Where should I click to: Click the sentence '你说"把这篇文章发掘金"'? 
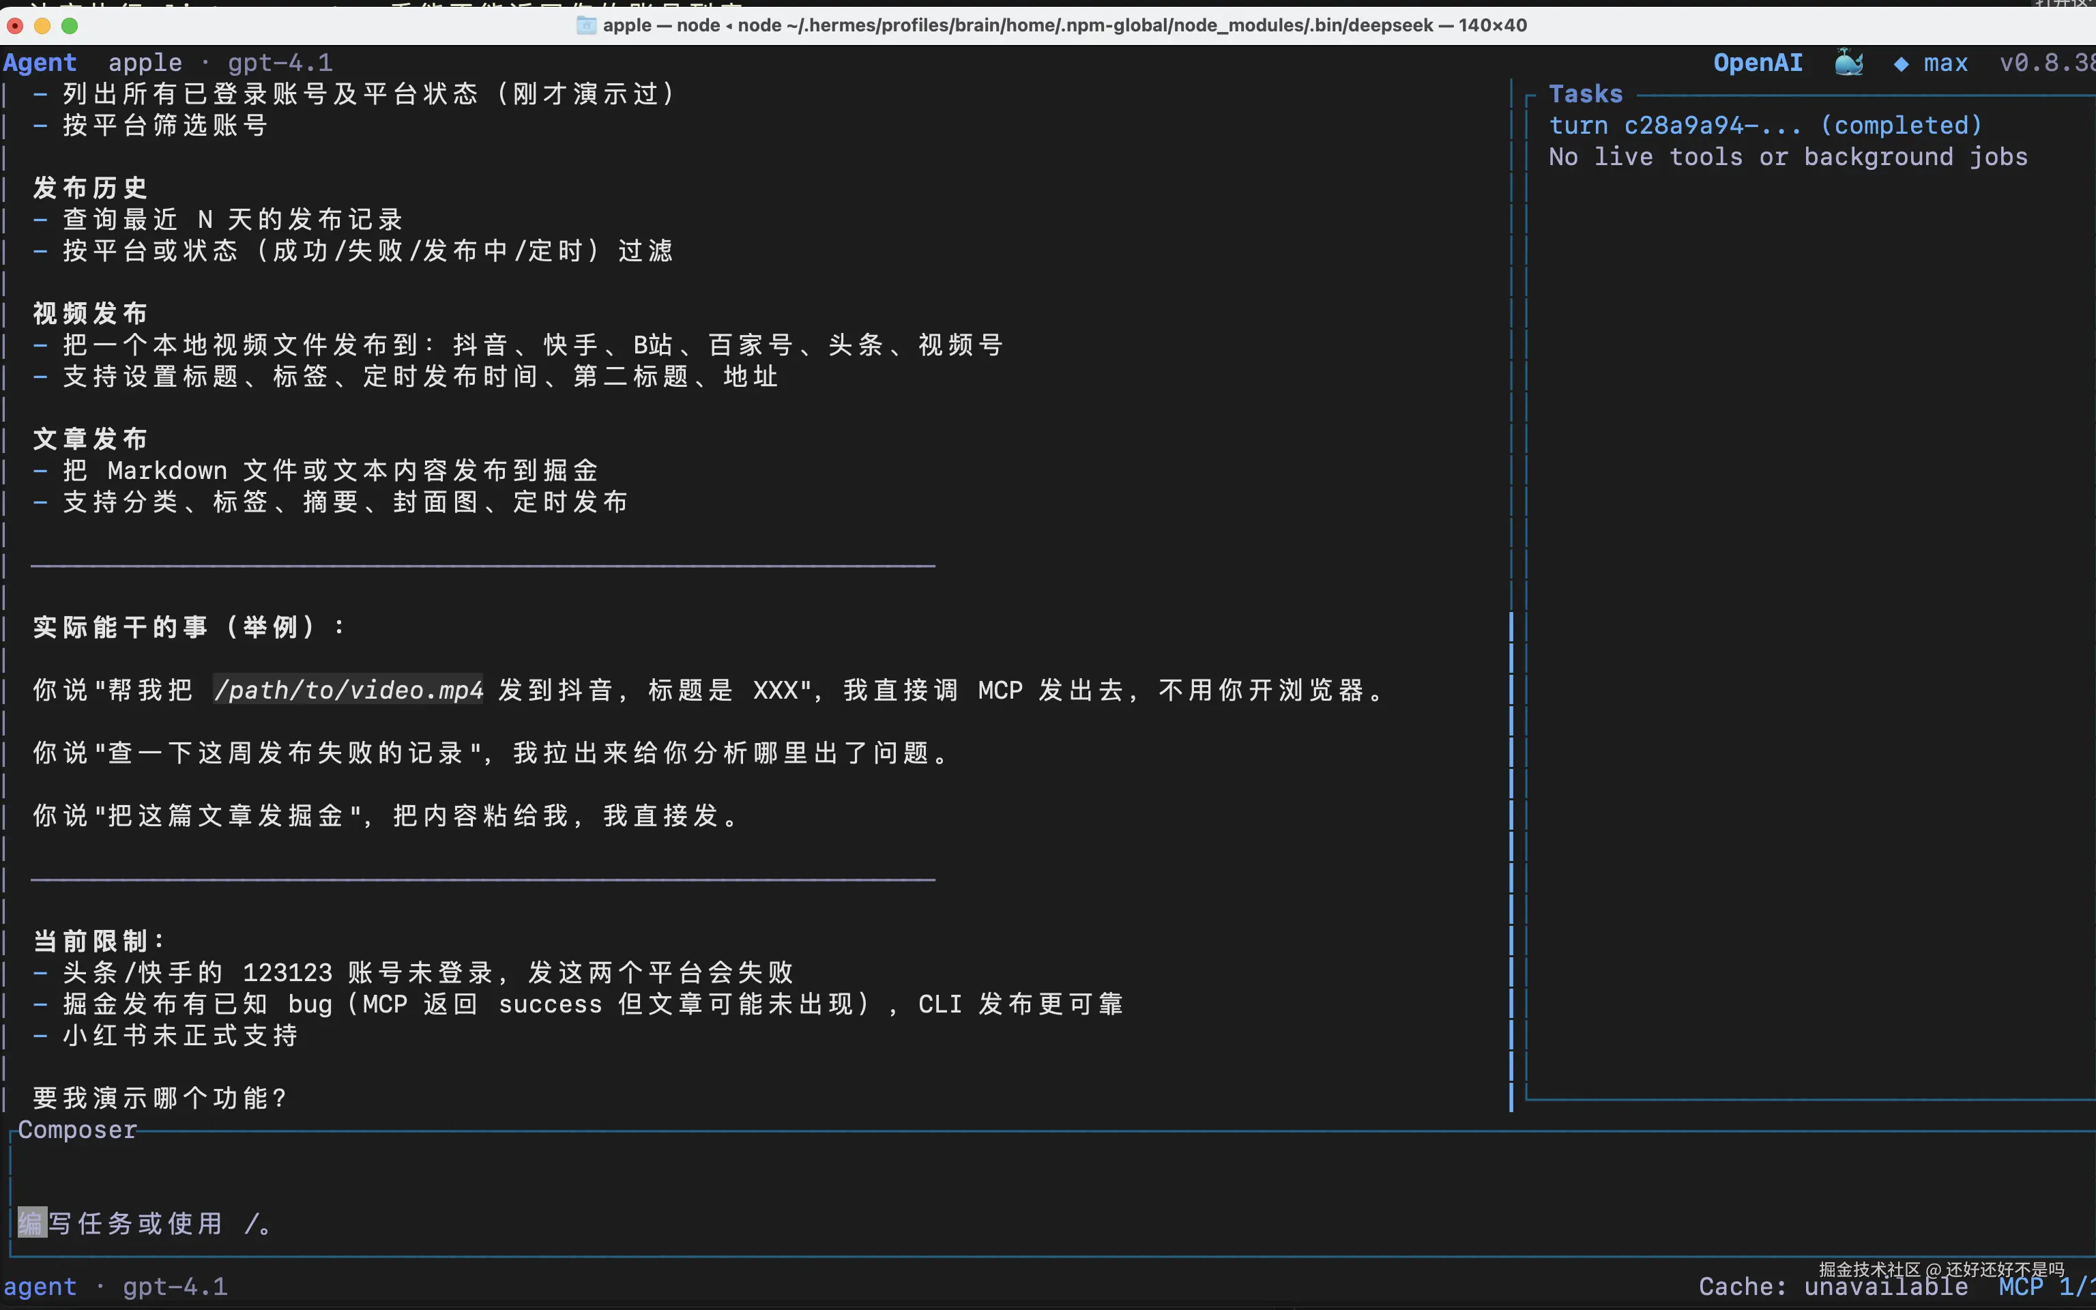pyautogui.click(x=385, y=816)
